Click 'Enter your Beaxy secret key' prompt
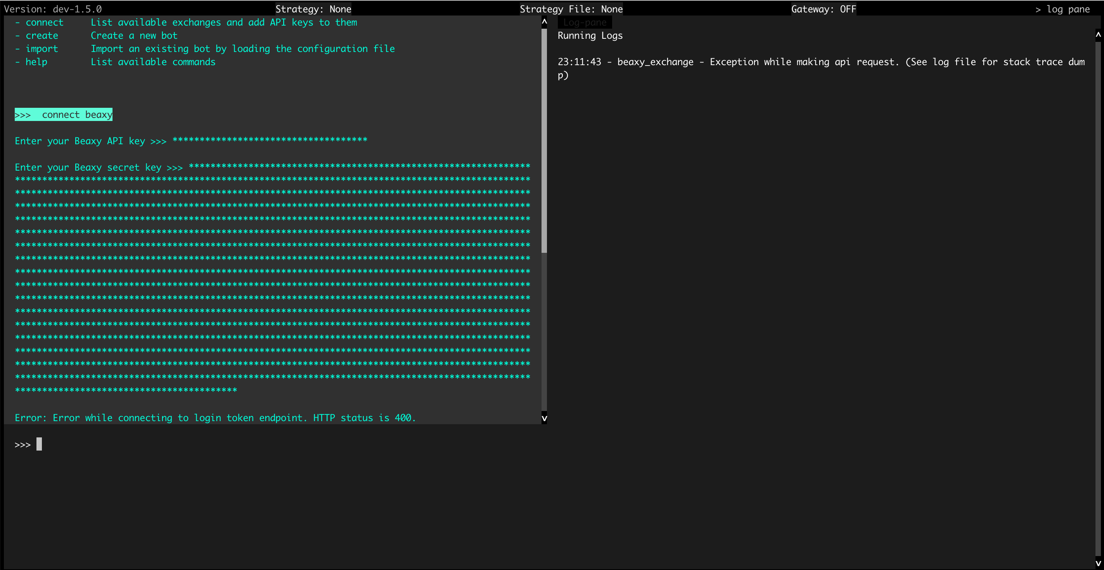 (x=99, y=168)
